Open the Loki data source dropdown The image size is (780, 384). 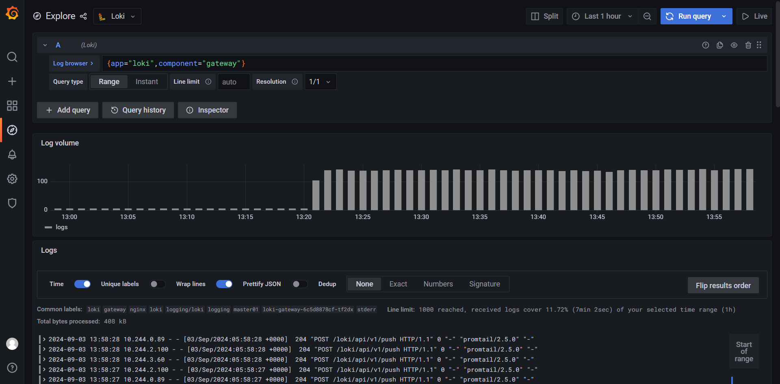click(x=117, y=16)
